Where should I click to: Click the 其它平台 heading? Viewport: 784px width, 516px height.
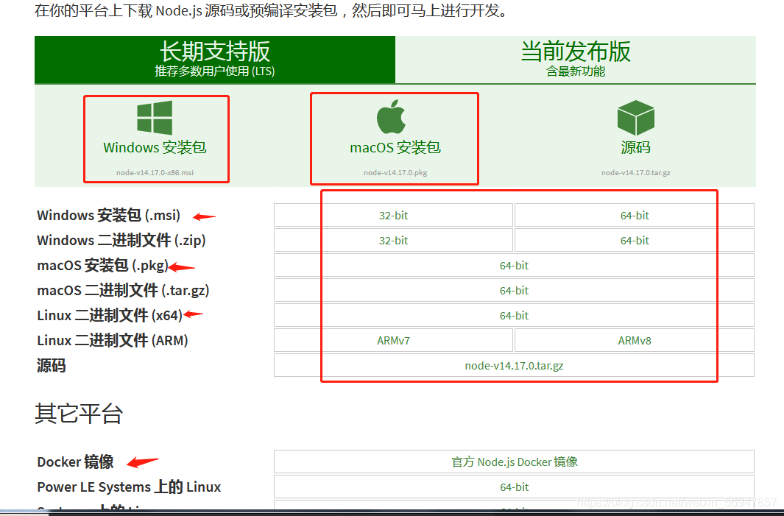(79, 414)
